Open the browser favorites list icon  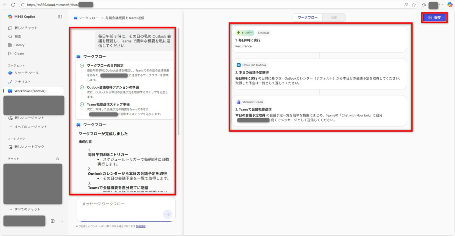click(424, 5)
